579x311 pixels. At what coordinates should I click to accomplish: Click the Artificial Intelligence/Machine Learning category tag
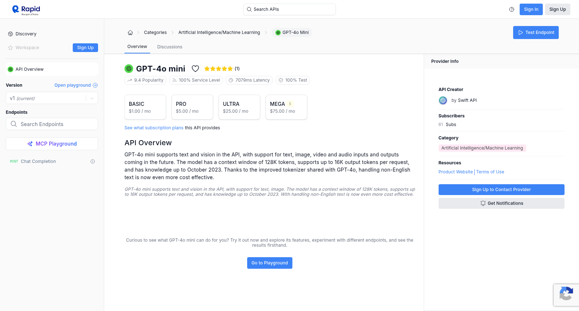[x=482, y=148]
